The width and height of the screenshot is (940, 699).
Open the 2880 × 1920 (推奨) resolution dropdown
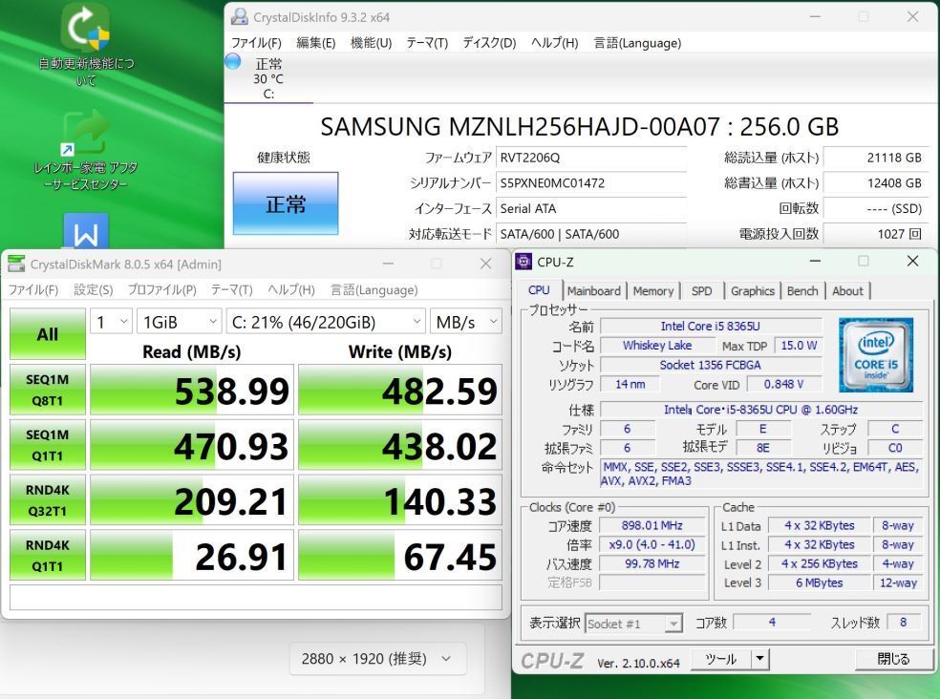(377, 659)
